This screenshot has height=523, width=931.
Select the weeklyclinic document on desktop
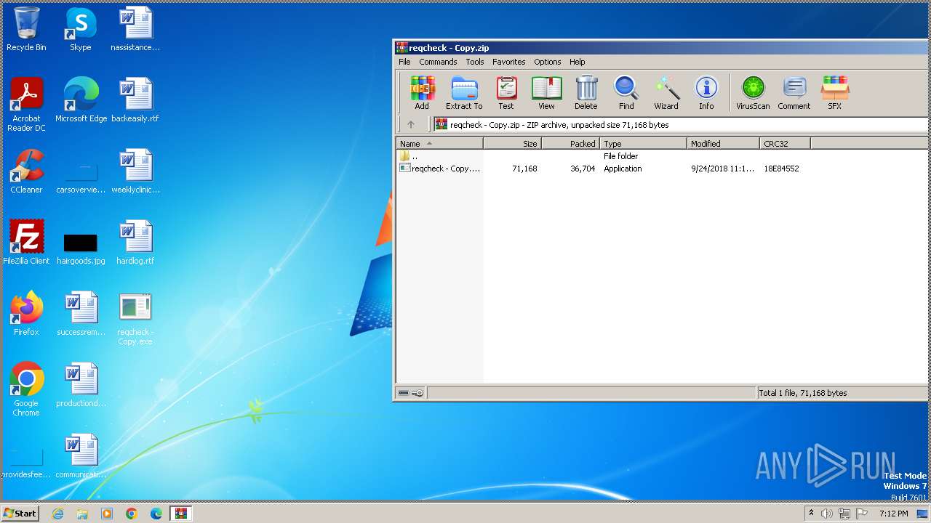click(x=135, y=172)
